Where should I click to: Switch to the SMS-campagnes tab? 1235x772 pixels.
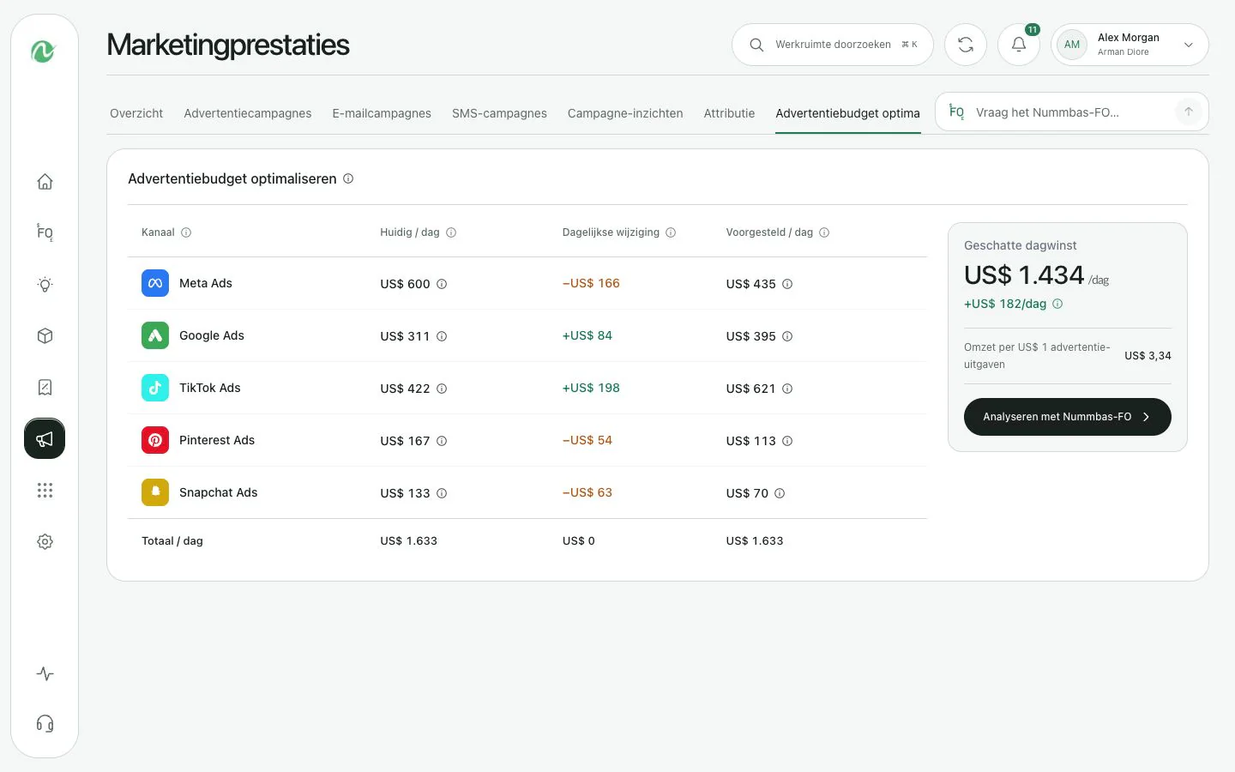point(499,113)
